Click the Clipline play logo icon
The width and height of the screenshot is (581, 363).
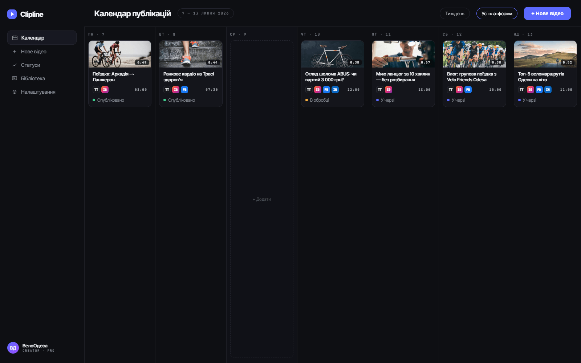[12, 14]
